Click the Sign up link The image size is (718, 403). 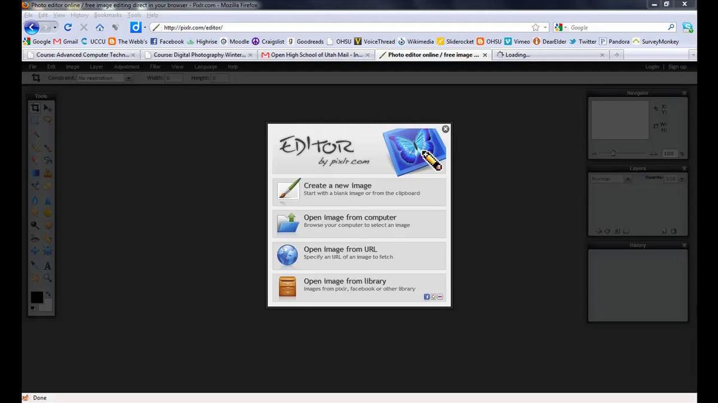click(x=677, y=66)
